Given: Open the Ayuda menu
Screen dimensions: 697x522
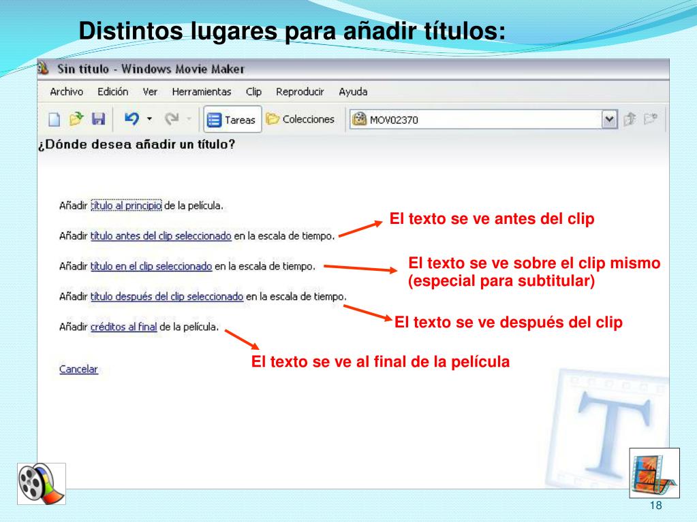Looking at the screenshot, I should [x=353, y=91].
